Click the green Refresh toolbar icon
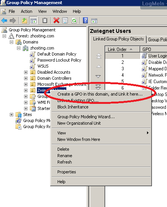 coord(74,21)
